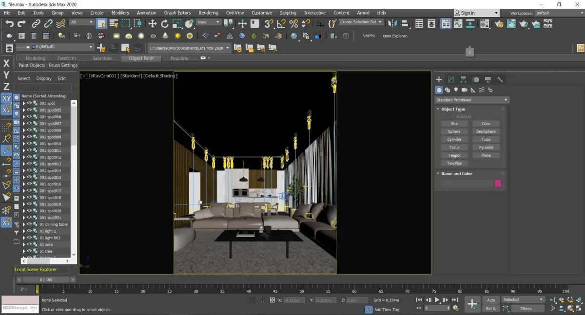Click the Undo arrow in main toolbar
Image resolution: width=585 pixels, height=315 pixels.
coord(9,23)
